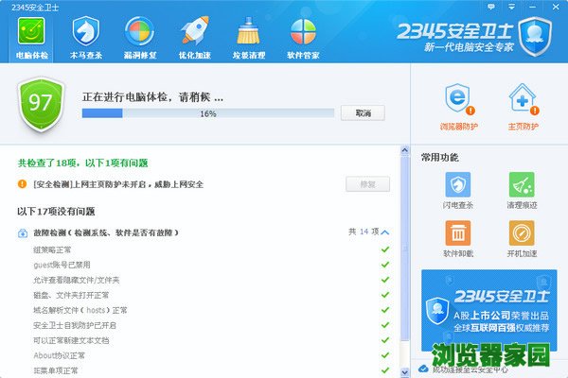Open the 软件管家 software manager
The height and width of the screenshot is (378, 568).
tap(304, 36)
